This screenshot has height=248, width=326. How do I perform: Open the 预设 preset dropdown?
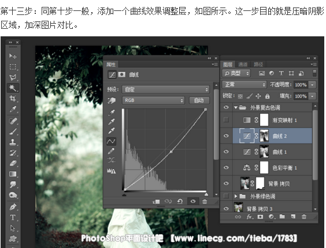(165, 89)
